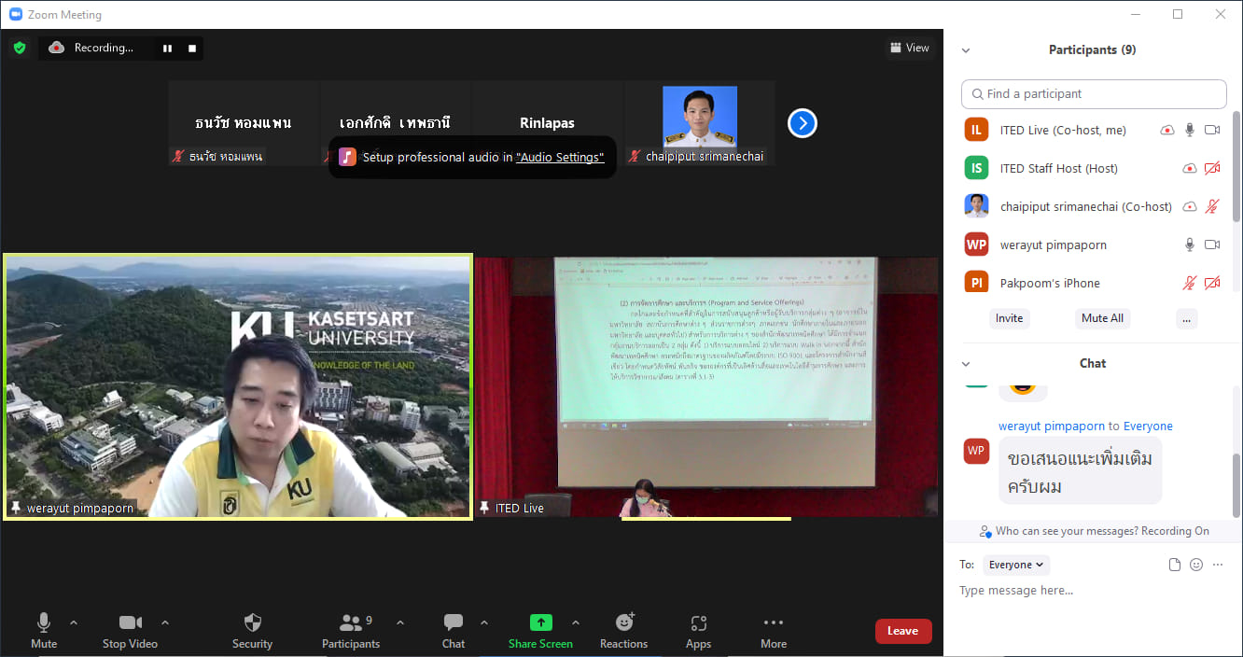The width and height of the screenshot is (1243, 657).
Task: Click the Invite button
Action: coord(1009,319)
